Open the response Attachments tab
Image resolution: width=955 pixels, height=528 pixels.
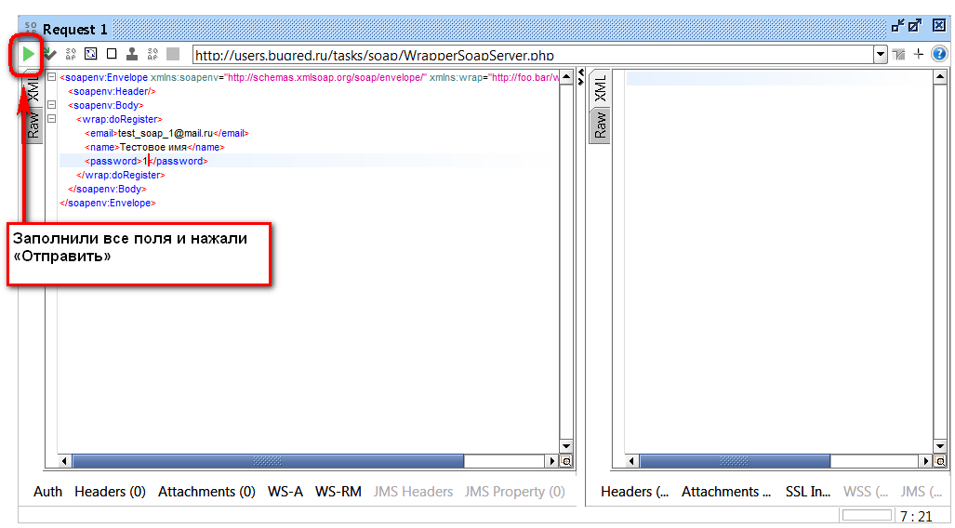click(726, 492)
